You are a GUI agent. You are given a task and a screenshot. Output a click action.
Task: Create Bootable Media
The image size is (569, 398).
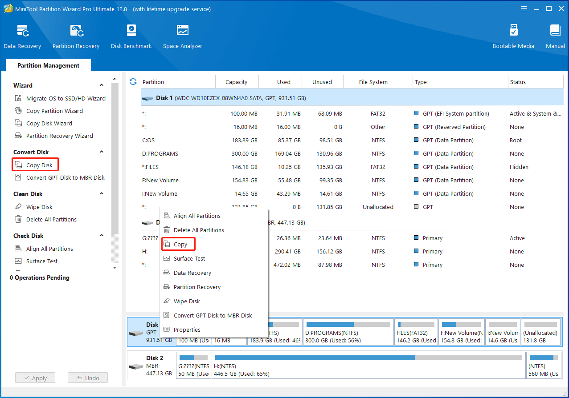[513, 36]
